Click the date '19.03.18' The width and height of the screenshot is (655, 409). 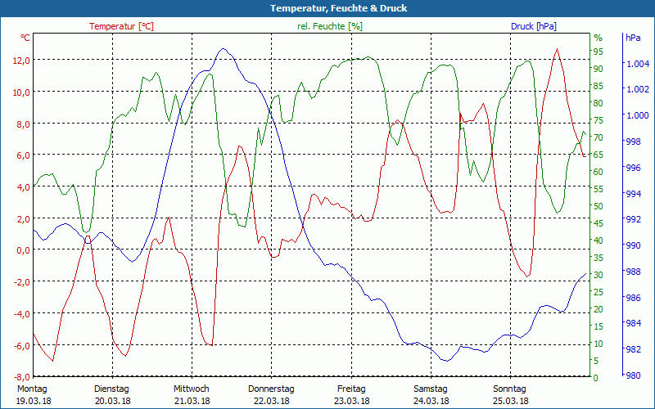(34, 401)
